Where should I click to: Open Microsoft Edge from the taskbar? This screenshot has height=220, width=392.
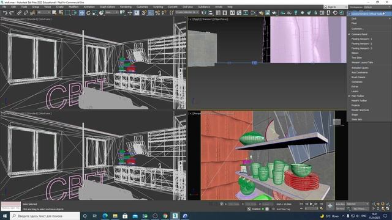[105, 216]
